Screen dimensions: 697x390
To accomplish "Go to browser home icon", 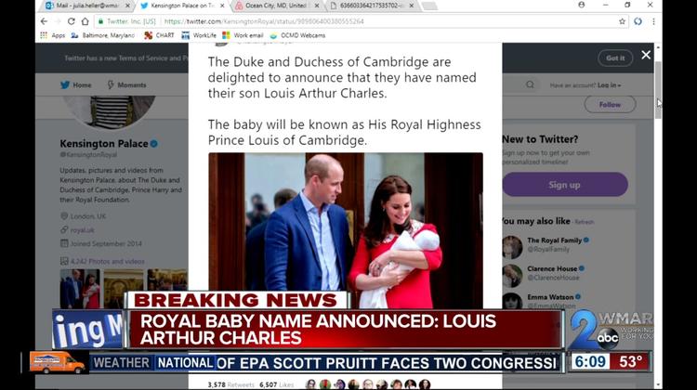I will 85,21.
